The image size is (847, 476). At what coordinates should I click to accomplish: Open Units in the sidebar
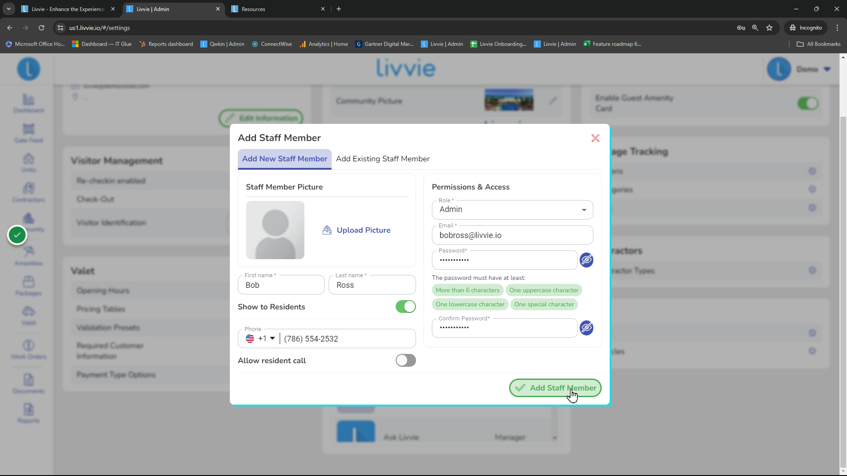pyautogui.click(x=28, y=163)
